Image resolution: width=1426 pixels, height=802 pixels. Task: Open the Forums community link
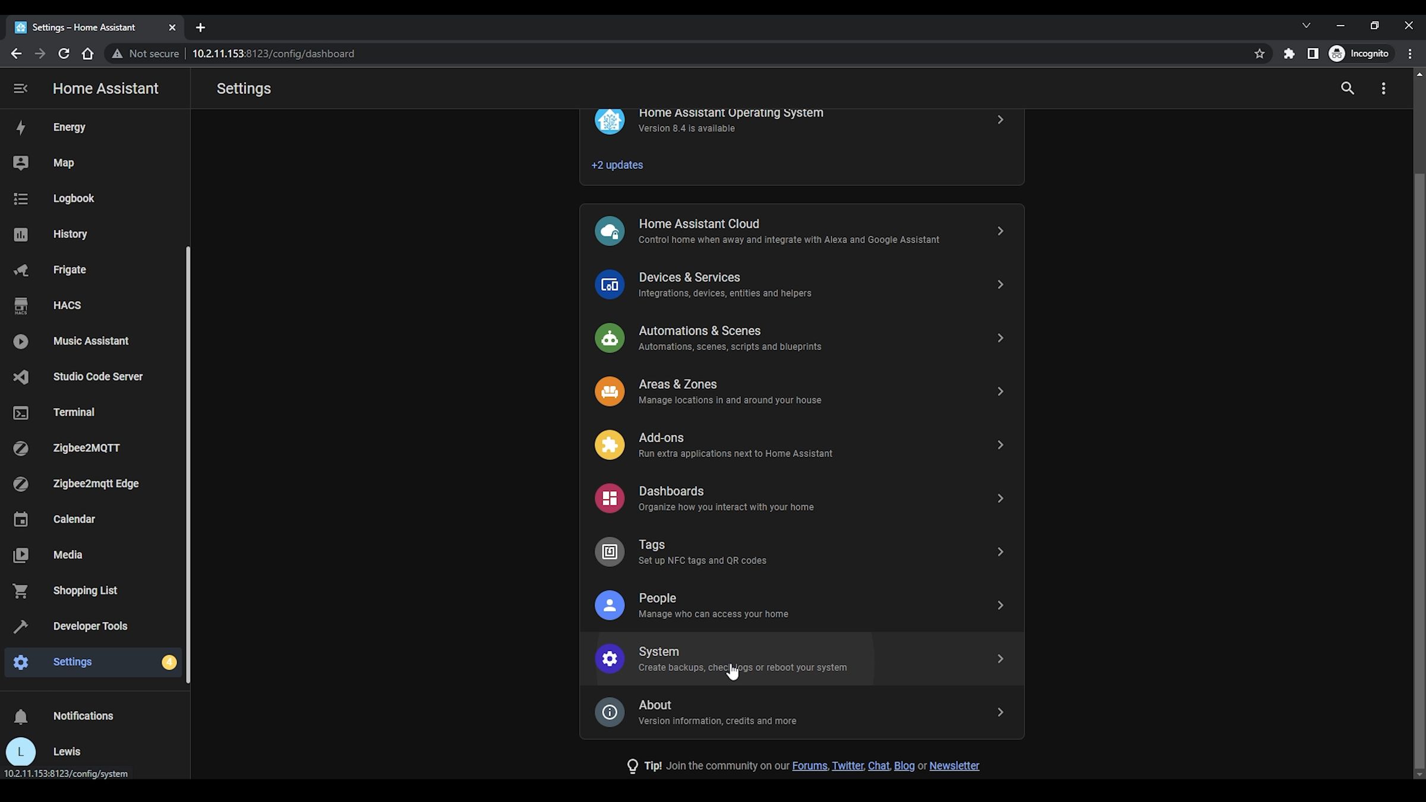(x=809, y=766)
